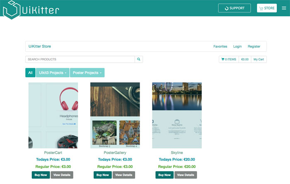Open the SUPPORT button in header
This screenshot has height=184, width=290.
(234, 8)
